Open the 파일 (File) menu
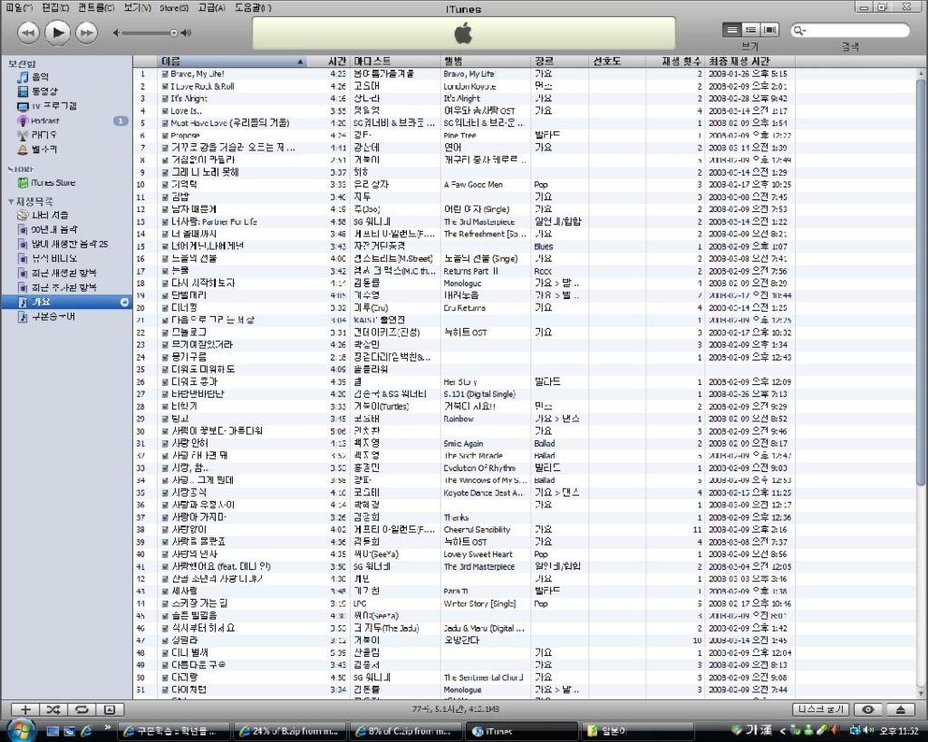Viewport: 928px width, 742px height. click(x=19, y=7)
